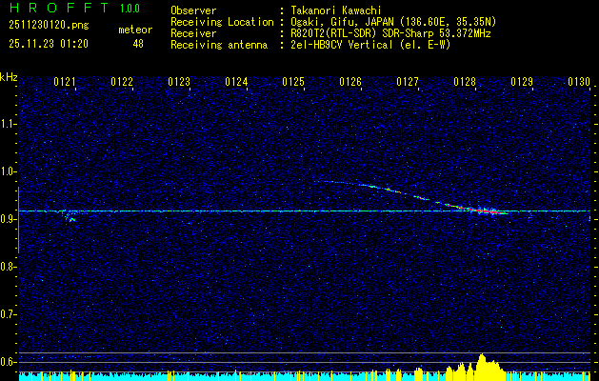The image size is (599, 381).
Task: Click the 0.6 frequency axis label
Action: click(x=9, y=362)
